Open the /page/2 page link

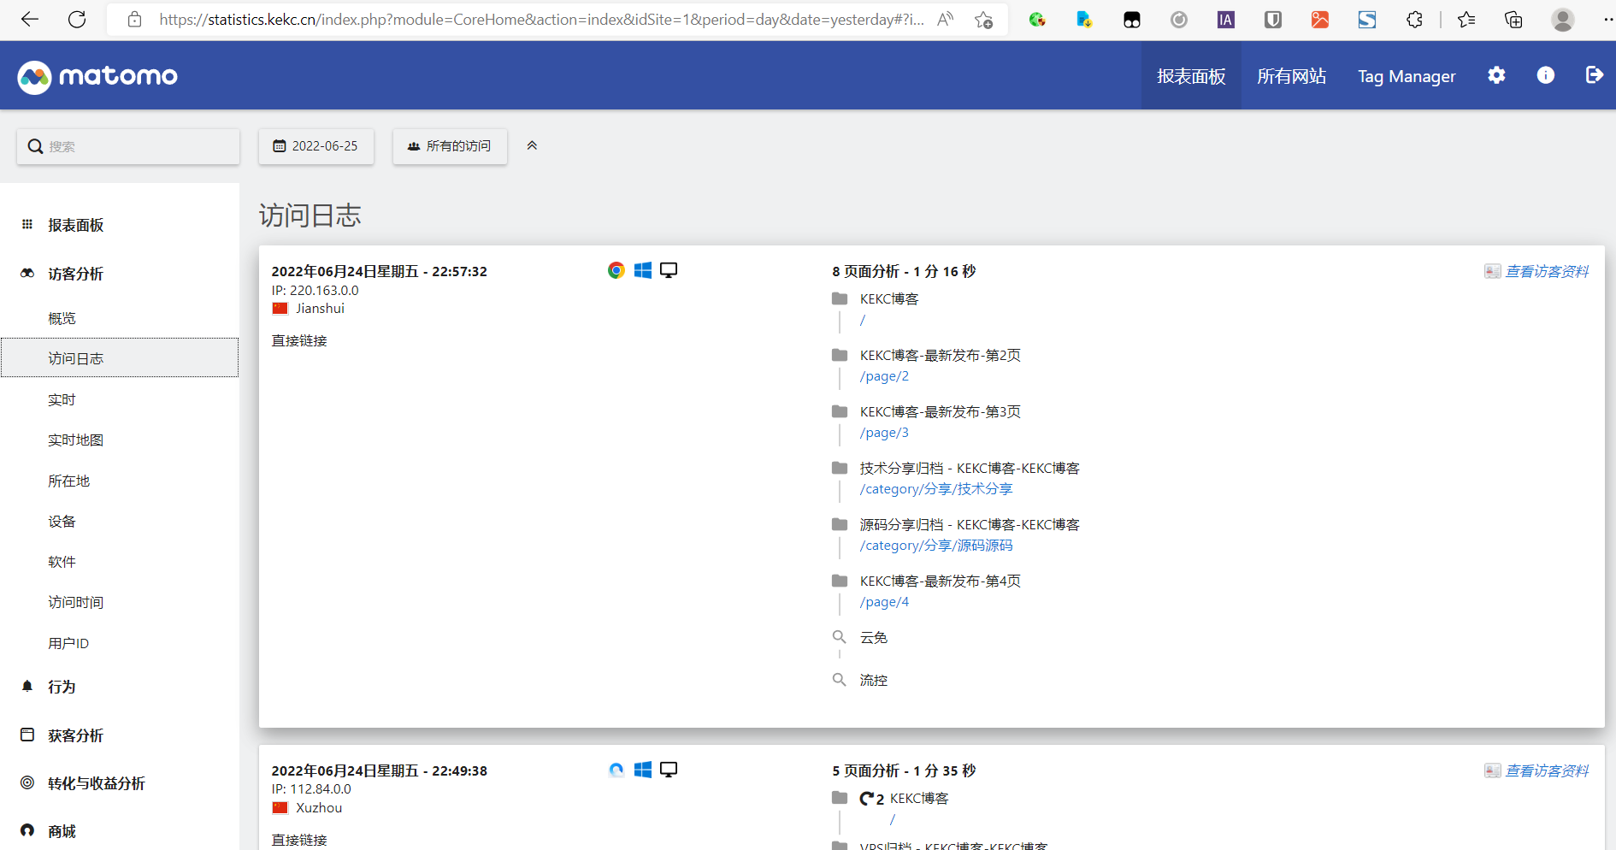pyautogui.click(x=884, y=376)
